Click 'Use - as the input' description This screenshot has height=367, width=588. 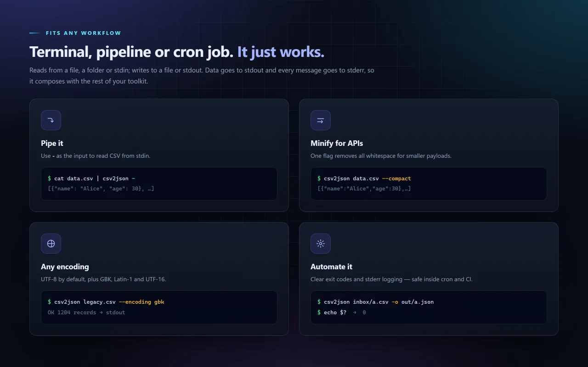(96, 156)
